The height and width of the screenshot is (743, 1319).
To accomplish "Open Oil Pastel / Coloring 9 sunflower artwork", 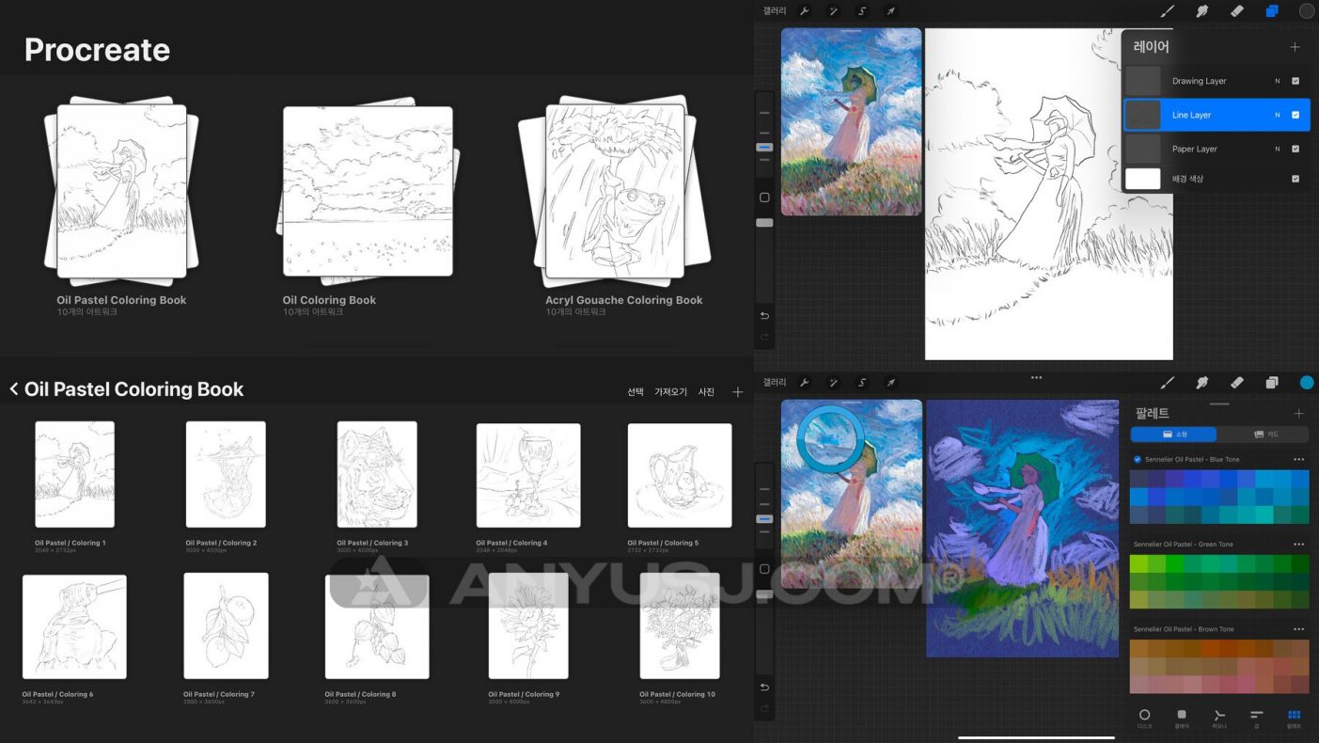I will 528,627.
